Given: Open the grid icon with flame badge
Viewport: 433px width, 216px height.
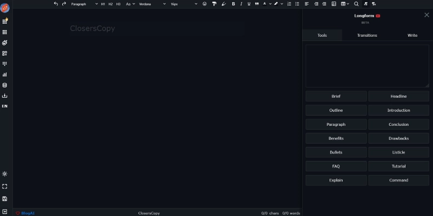Looking at the screenshot, I should click(x=5, y=21).
